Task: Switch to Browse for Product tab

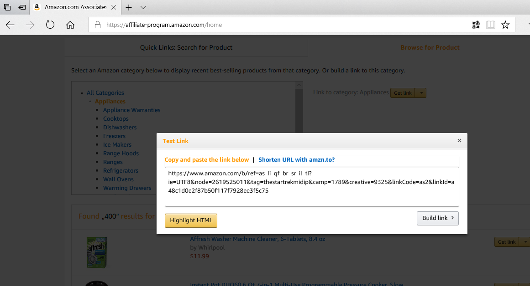Action: (430, 47)
